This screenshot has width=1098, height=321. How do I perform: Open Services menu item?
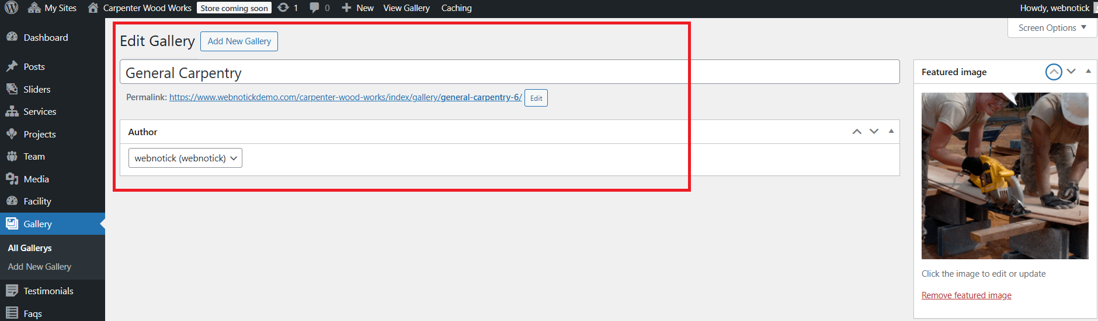pos(40,111)
